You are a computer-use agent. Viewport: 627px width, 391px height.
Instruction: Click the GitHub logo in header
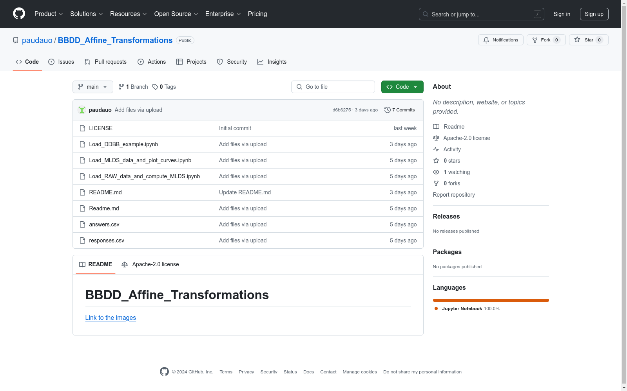pos(19,14)
